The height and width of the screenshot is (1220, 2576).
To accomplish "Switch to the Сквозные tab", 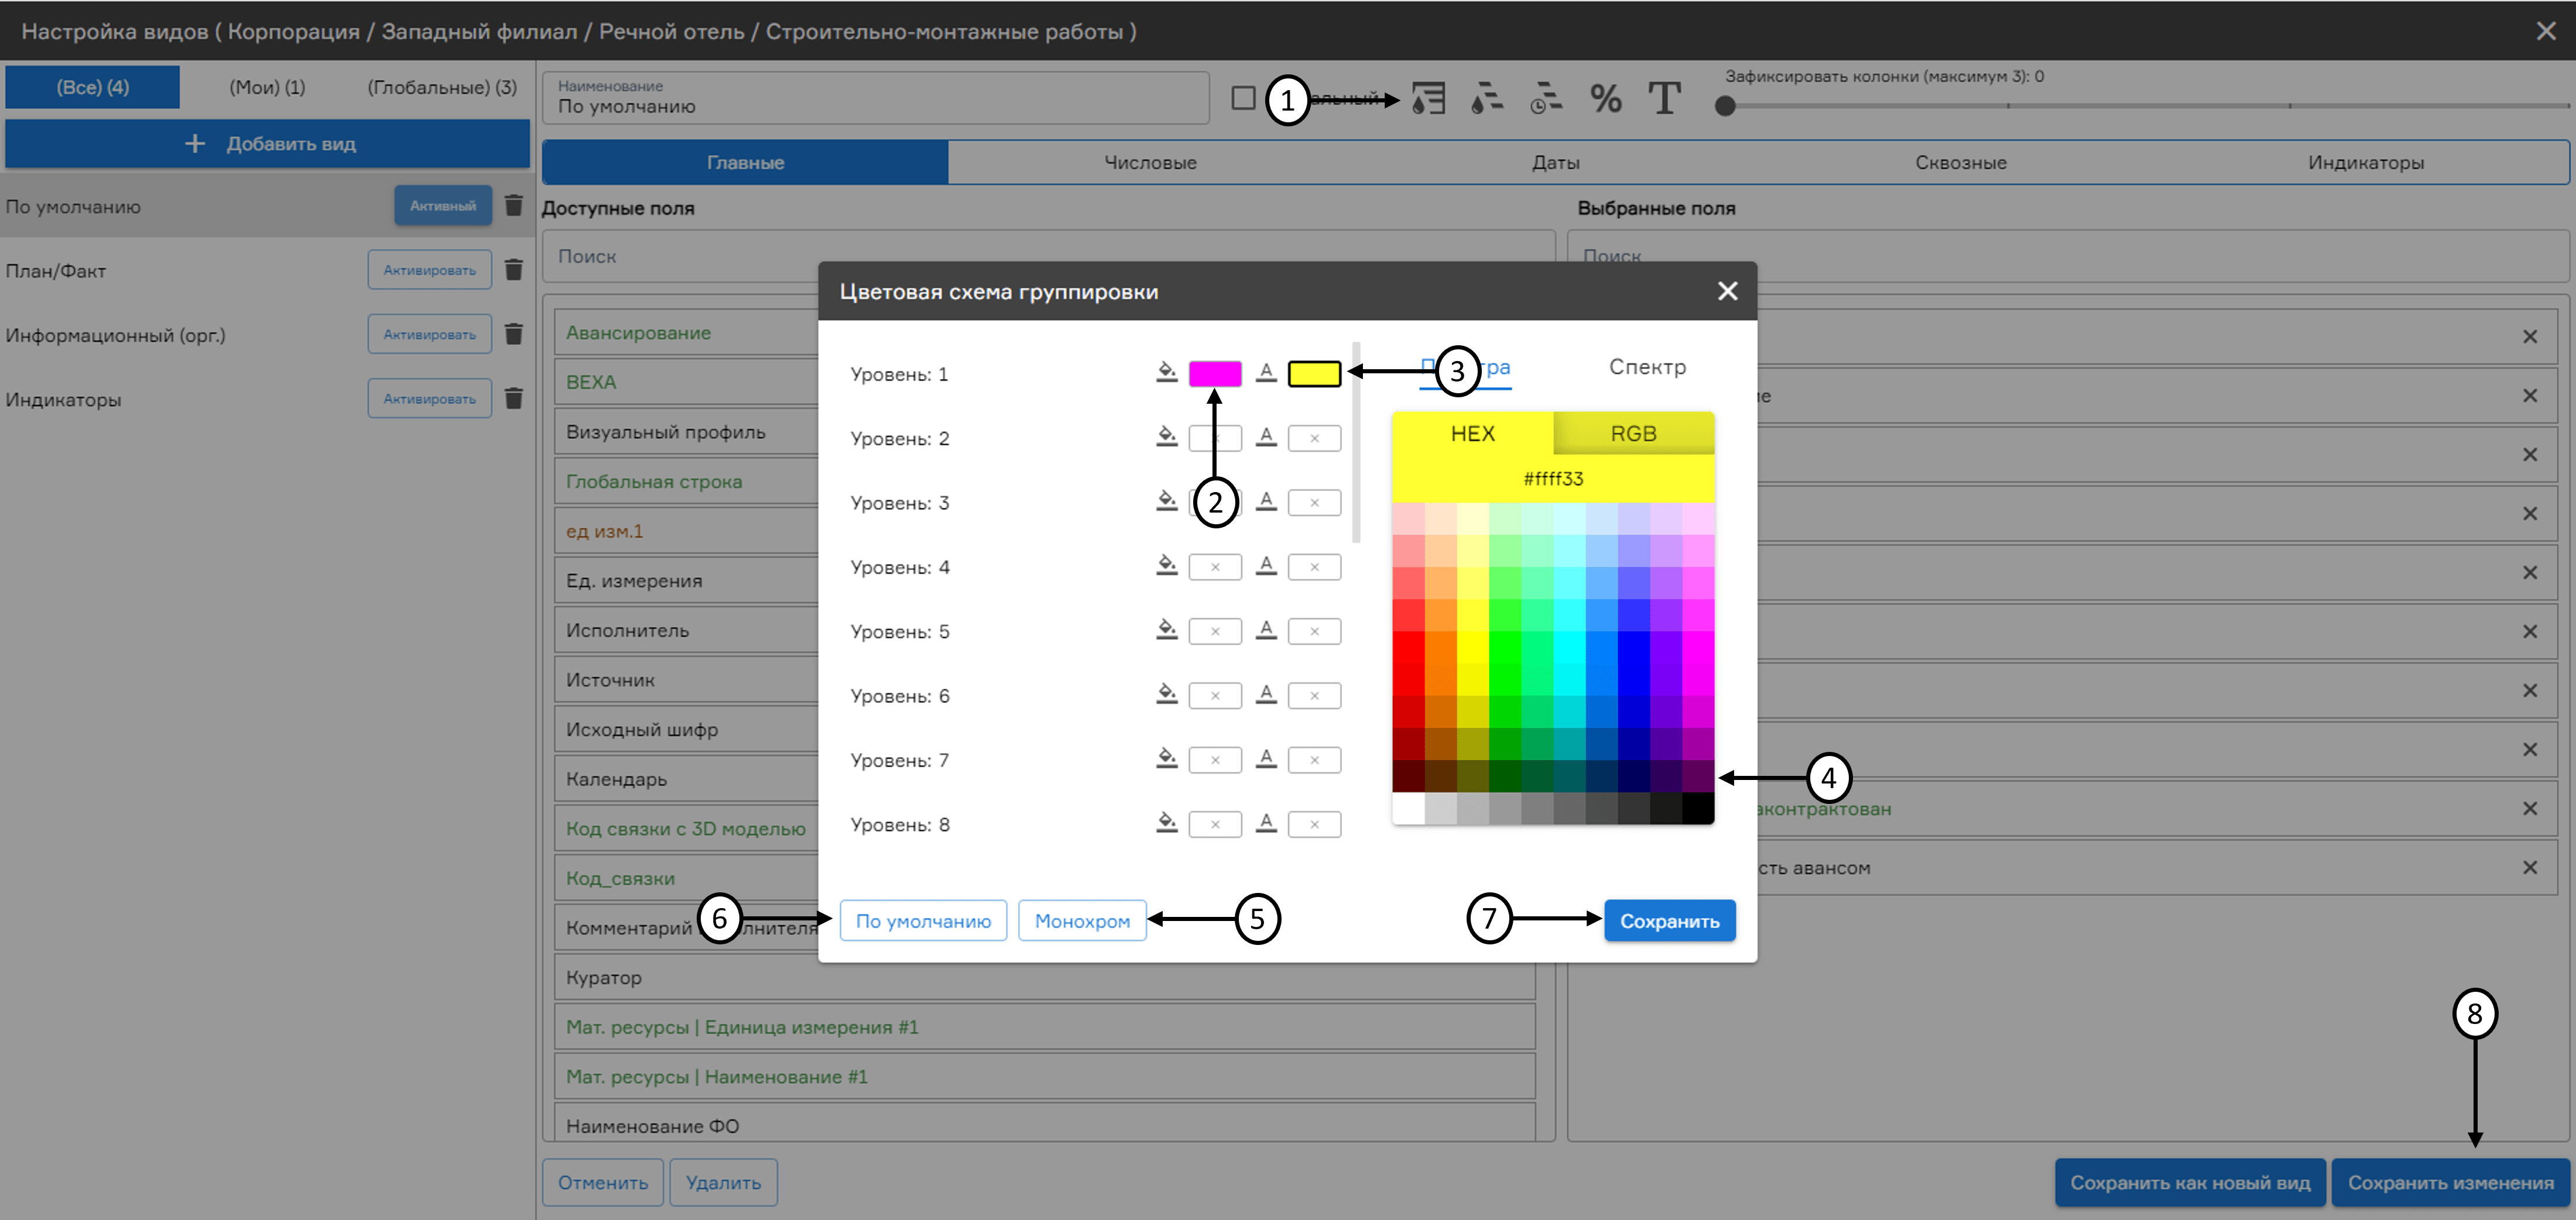I will pyautogui.click(x=1960, y=162).
